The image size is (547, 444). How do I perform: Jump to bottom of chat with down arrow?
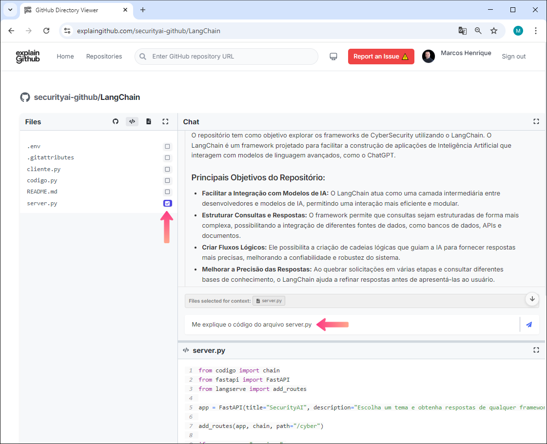[x=532, y=299]
